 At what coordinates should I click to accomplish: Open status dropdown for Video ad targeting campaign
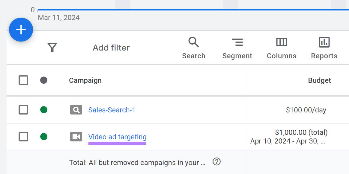(x=44, y=137)
